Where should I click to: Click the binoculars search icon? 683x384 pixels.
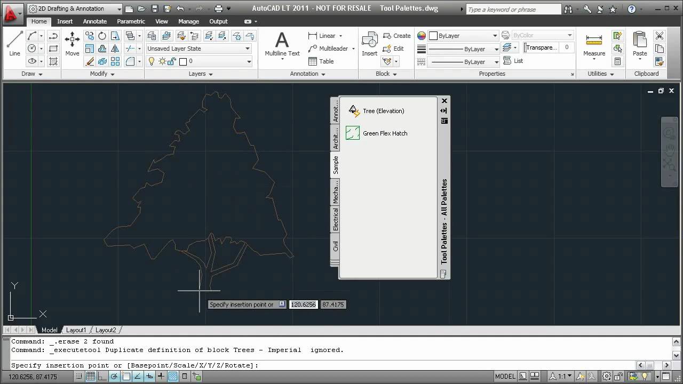[568, 9]
